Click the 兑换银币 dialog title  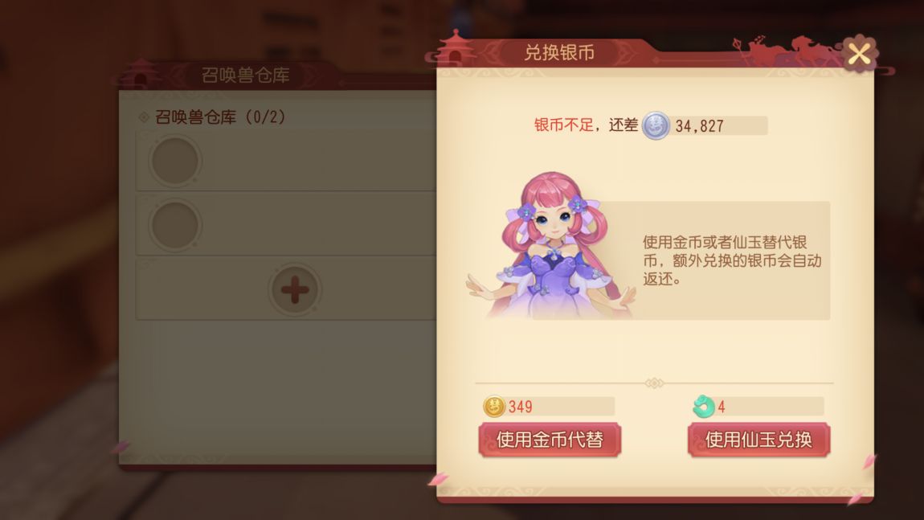point(559,53)
